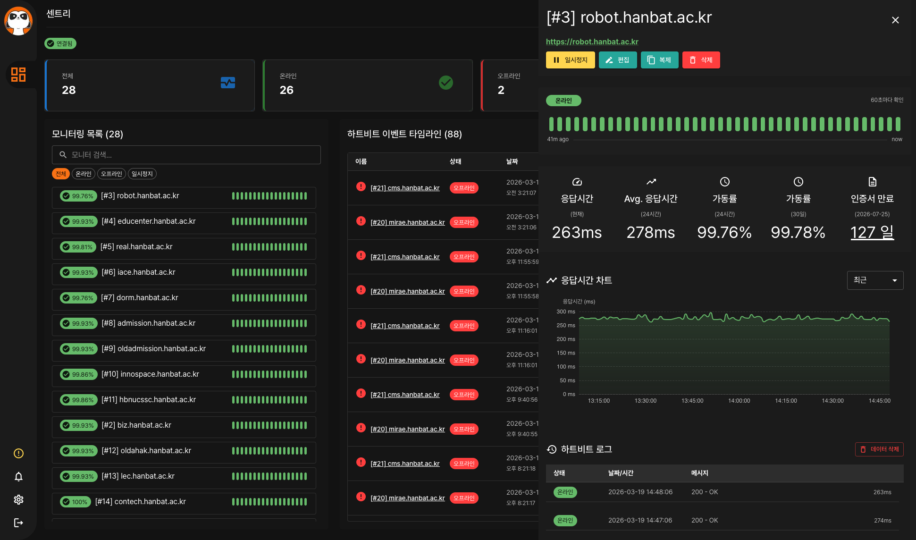Click the green checkmark on the 온라인 card
The image size is (916, 540).
446,83
